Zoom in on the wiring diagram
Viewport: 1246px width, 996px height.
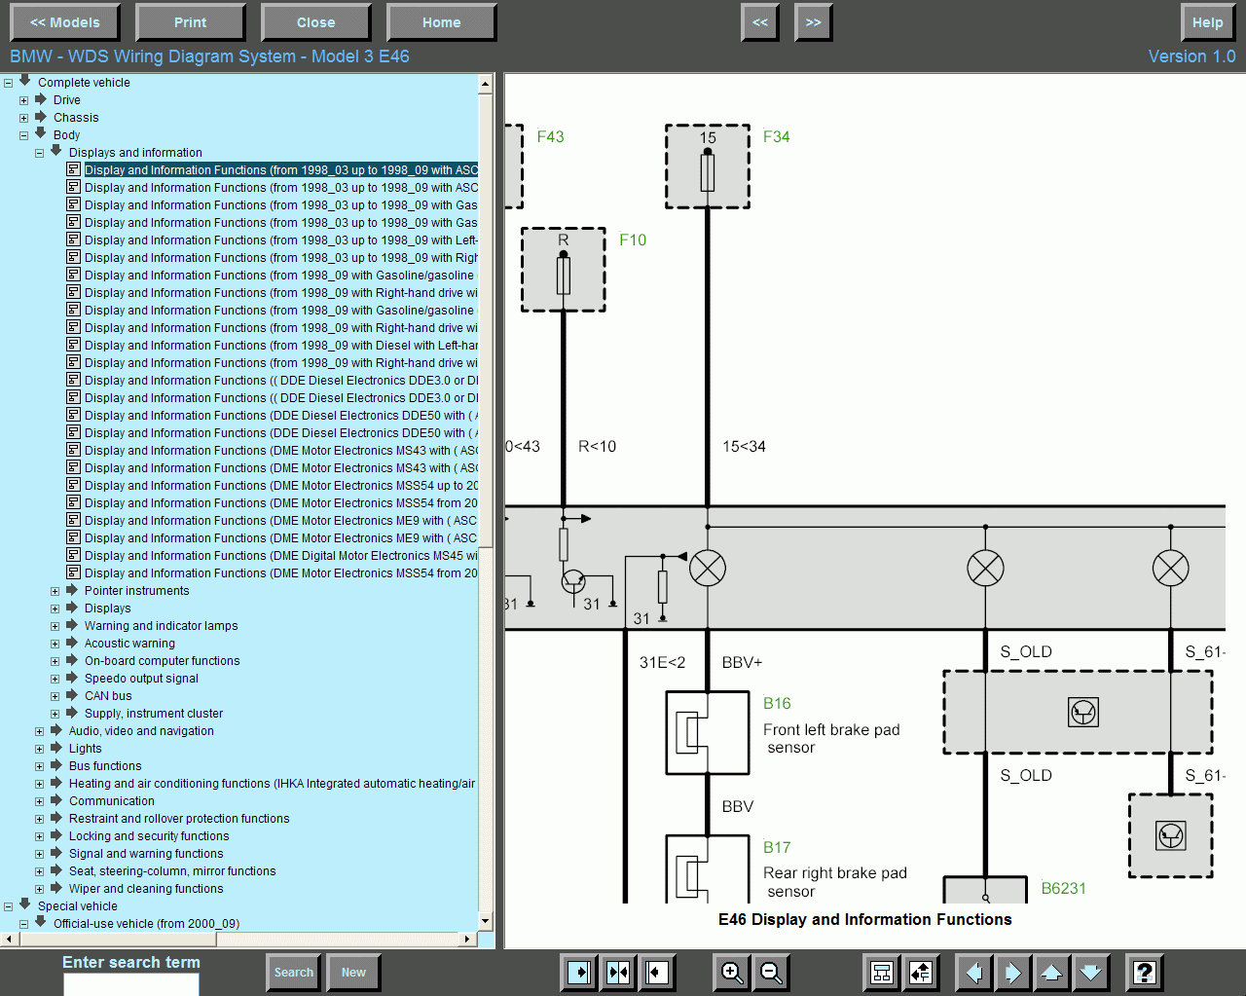732,972
